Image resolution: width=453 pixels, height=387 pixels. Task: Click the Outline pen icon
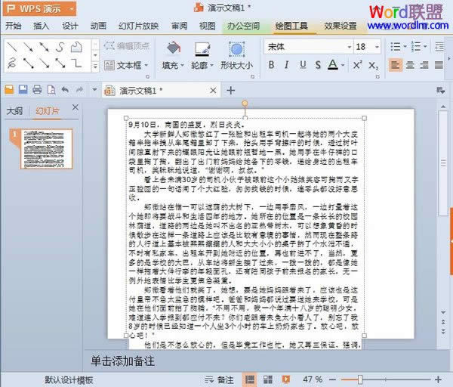[202, 48]
